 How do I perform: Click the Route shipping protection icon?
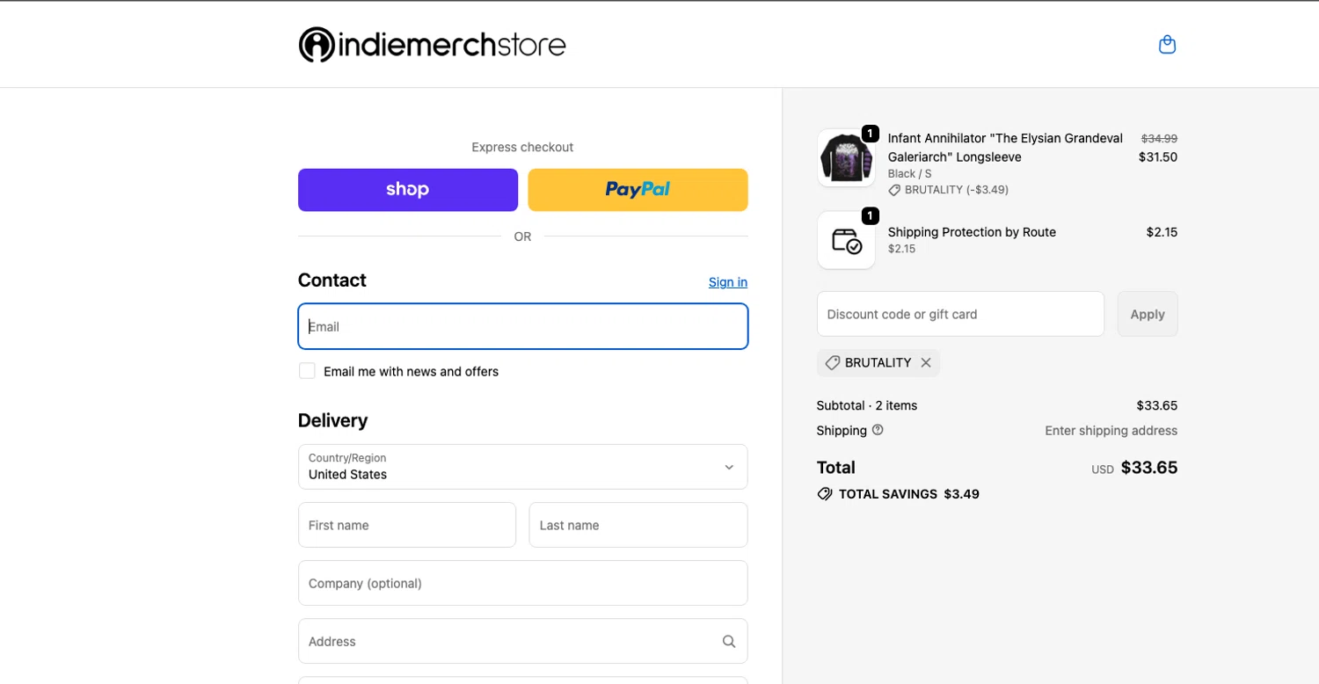[846, 240]
